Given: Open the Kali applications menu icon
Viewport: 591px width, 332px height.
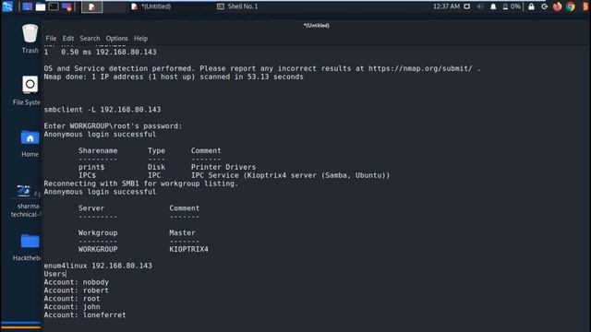Looking at the screenshot, I should click(7, 6).
